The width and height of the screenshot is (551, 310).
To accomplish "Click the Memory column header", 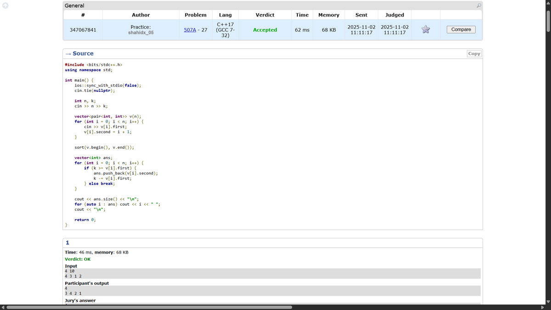I will (x=329, y=15).
